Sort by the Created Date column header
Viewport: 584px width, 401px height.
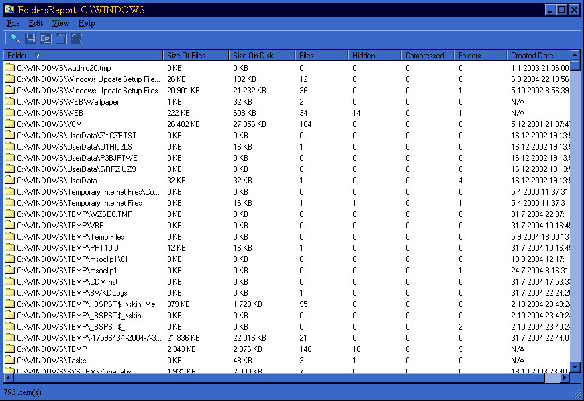point(538,55)
